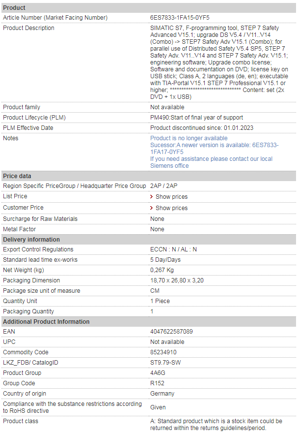Screen dimensions: 298x433
Task: Click the PM490 product lifecycle status text
Action: coord(197,118)
